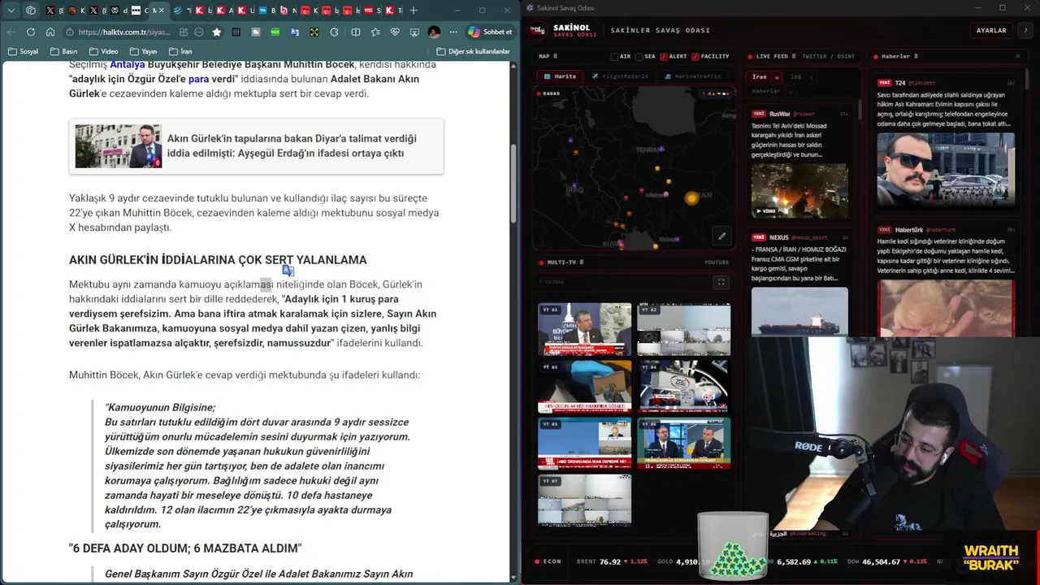Click the YOUTUBE label in Multi-TV header
The image size is (1040, 585).
tap(717, 262)
